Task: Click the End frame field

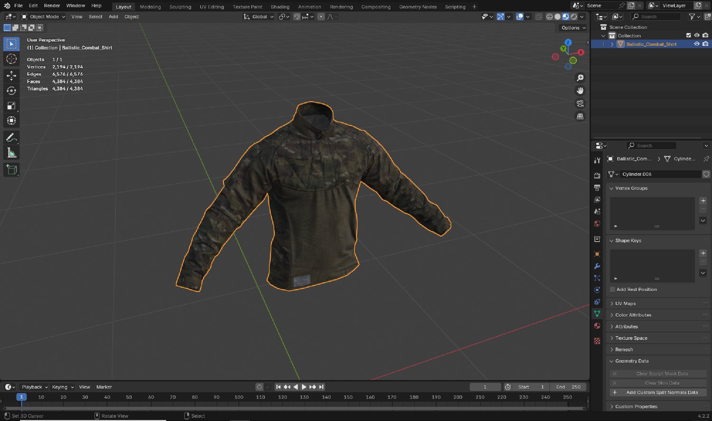Action: (569, 387)
